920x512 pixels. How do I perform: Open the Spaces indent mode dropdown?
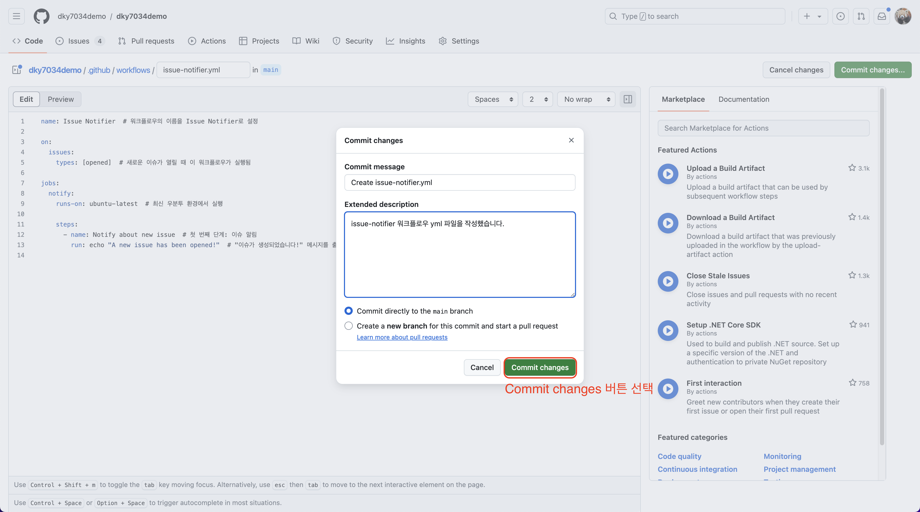click(x=493, y=99)
